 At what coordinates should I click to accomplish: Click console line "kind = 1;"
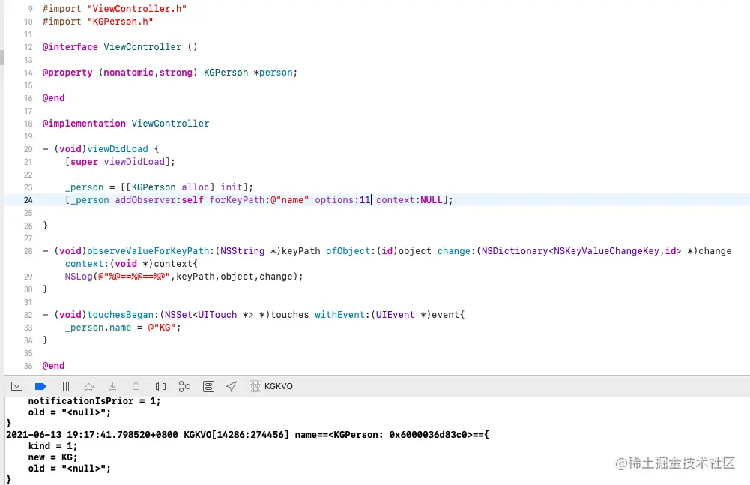click(52, 446)
